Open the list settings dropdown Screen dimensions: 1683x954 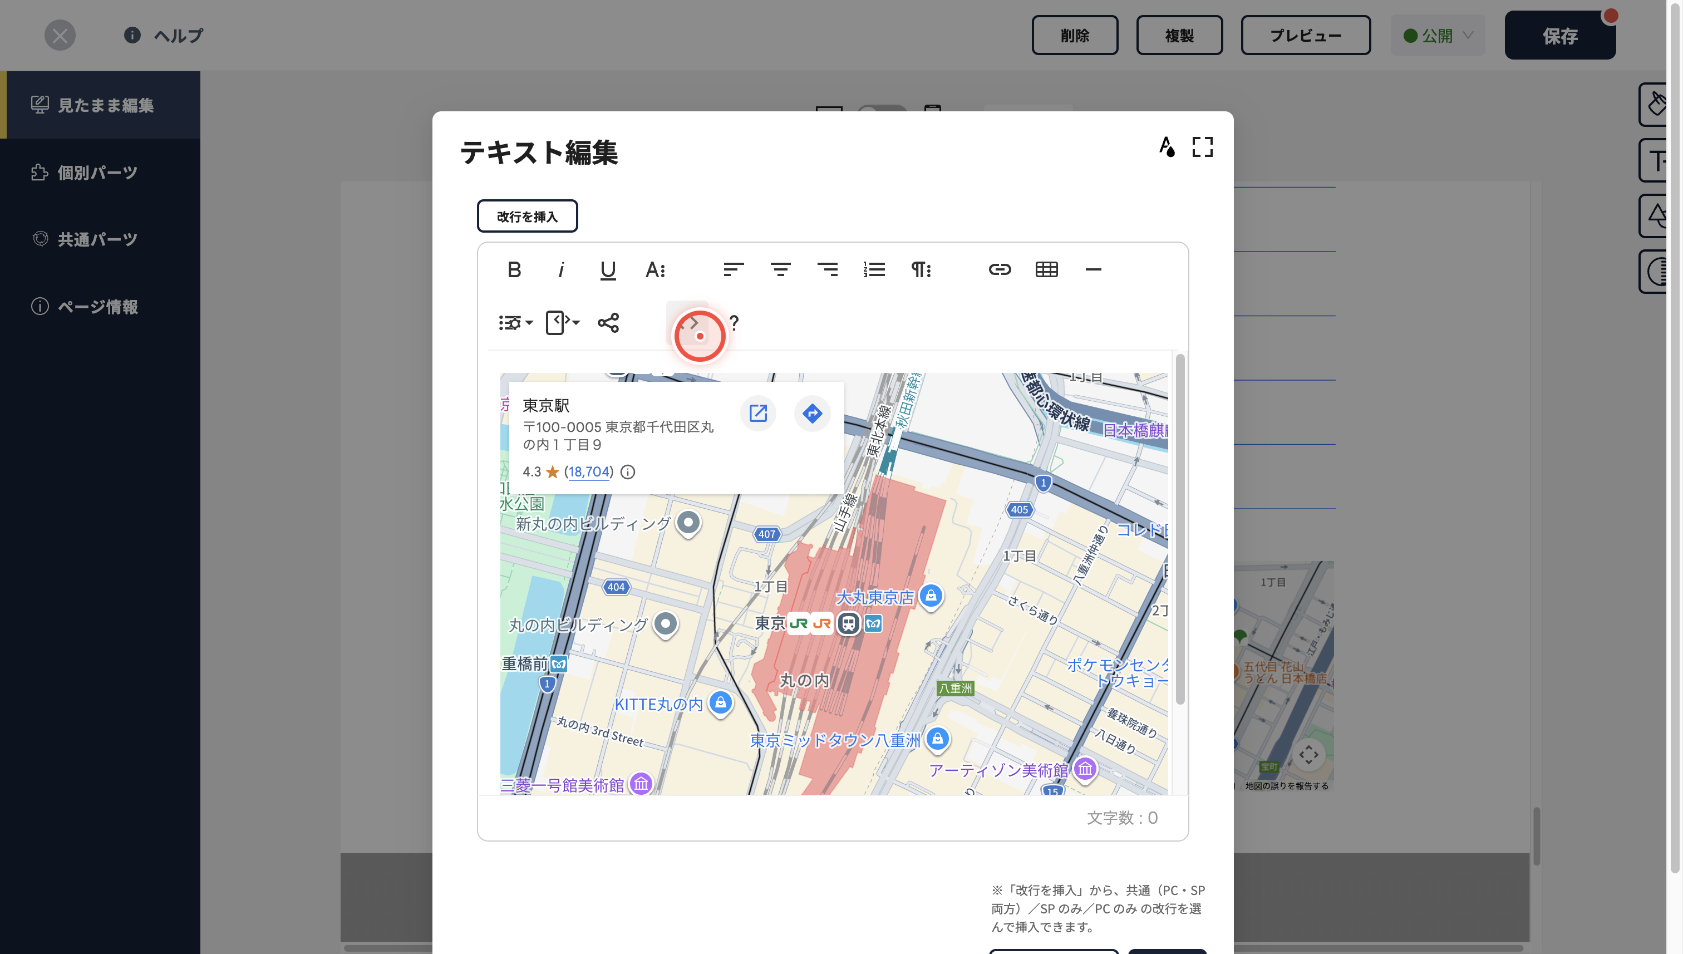coord(515,322)
